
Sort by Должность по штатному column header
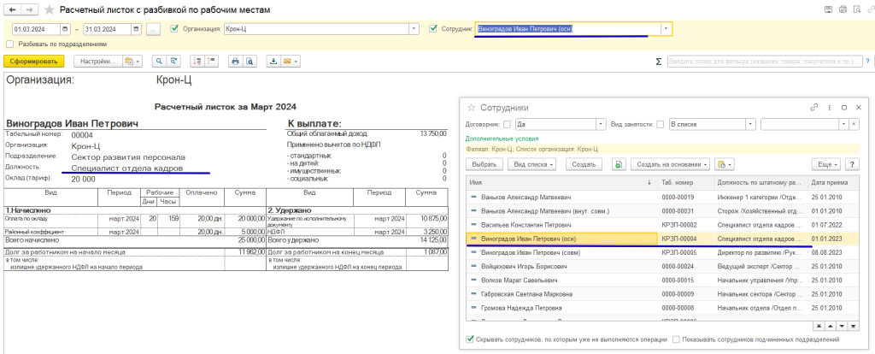click(760, 183)
